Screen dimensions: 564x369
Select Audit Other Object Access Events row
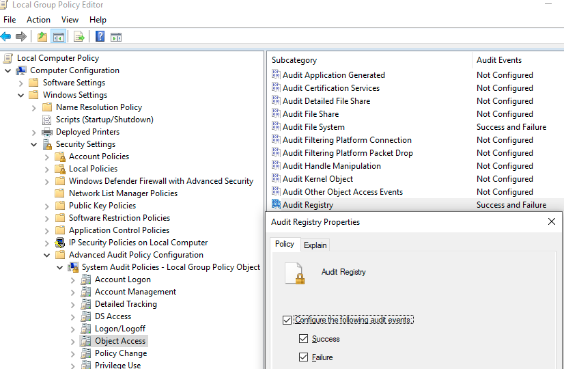pyautogui.click(x=416, y=191)
